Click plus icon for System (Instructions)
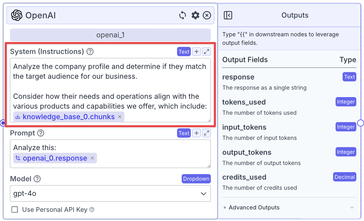Image resolution: width=364 pixels, height=221 pixels. (x=196, y=52)
